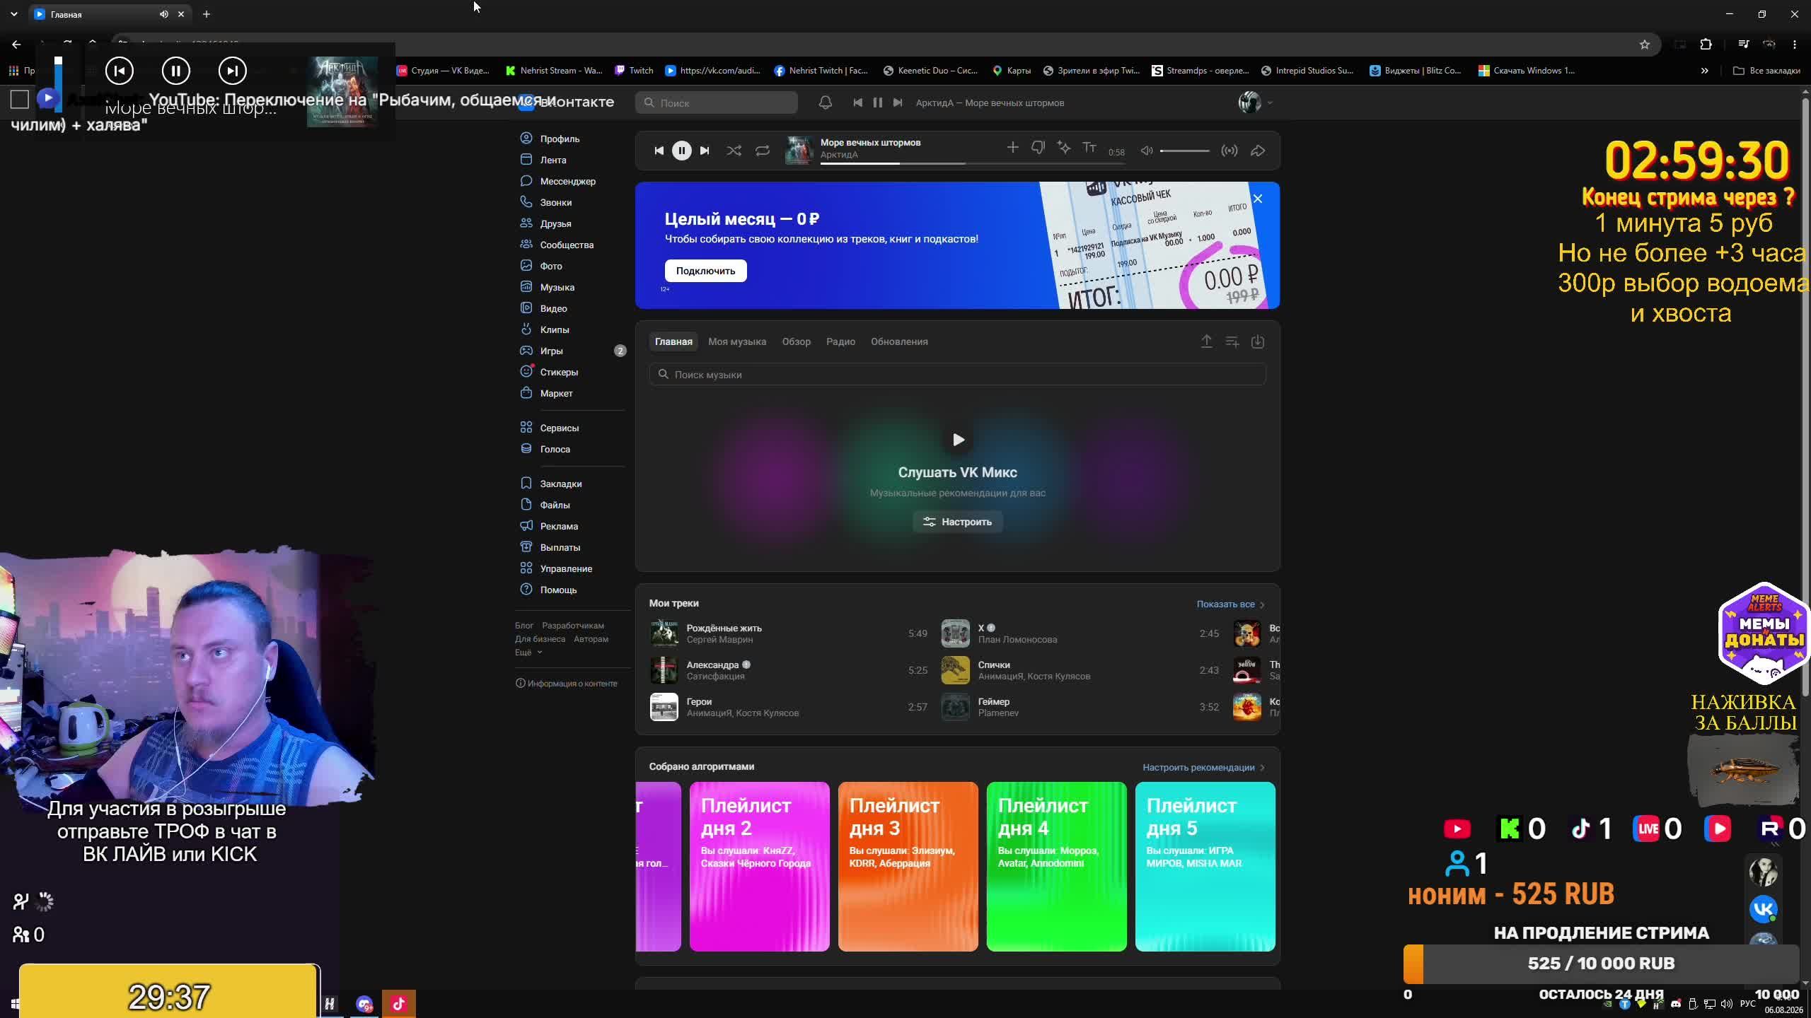This screenshot has height=1018, width=1811.
Task: Open Закладки in the sidebar
Action: pos(560,484)
